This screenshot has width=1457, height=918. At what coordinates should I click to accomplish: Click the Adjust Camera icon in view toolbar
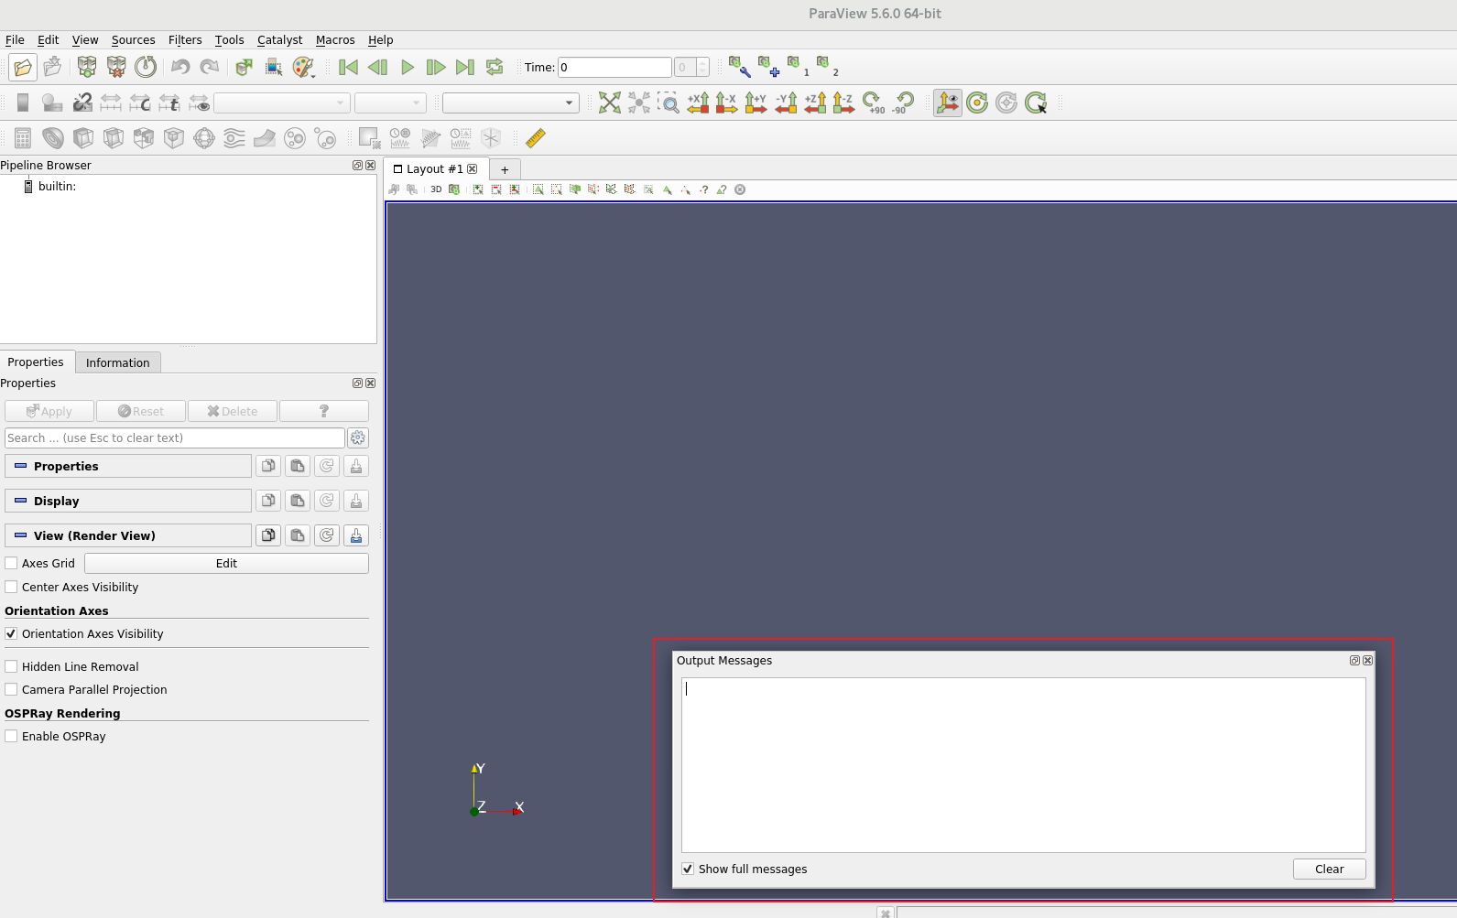454,189
